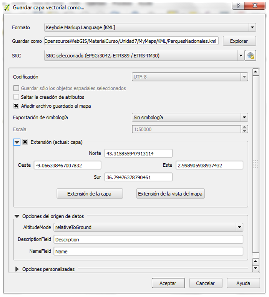Click in the NameField text box
The height and width of the screenshot is (297, 269).
[148, 251]
